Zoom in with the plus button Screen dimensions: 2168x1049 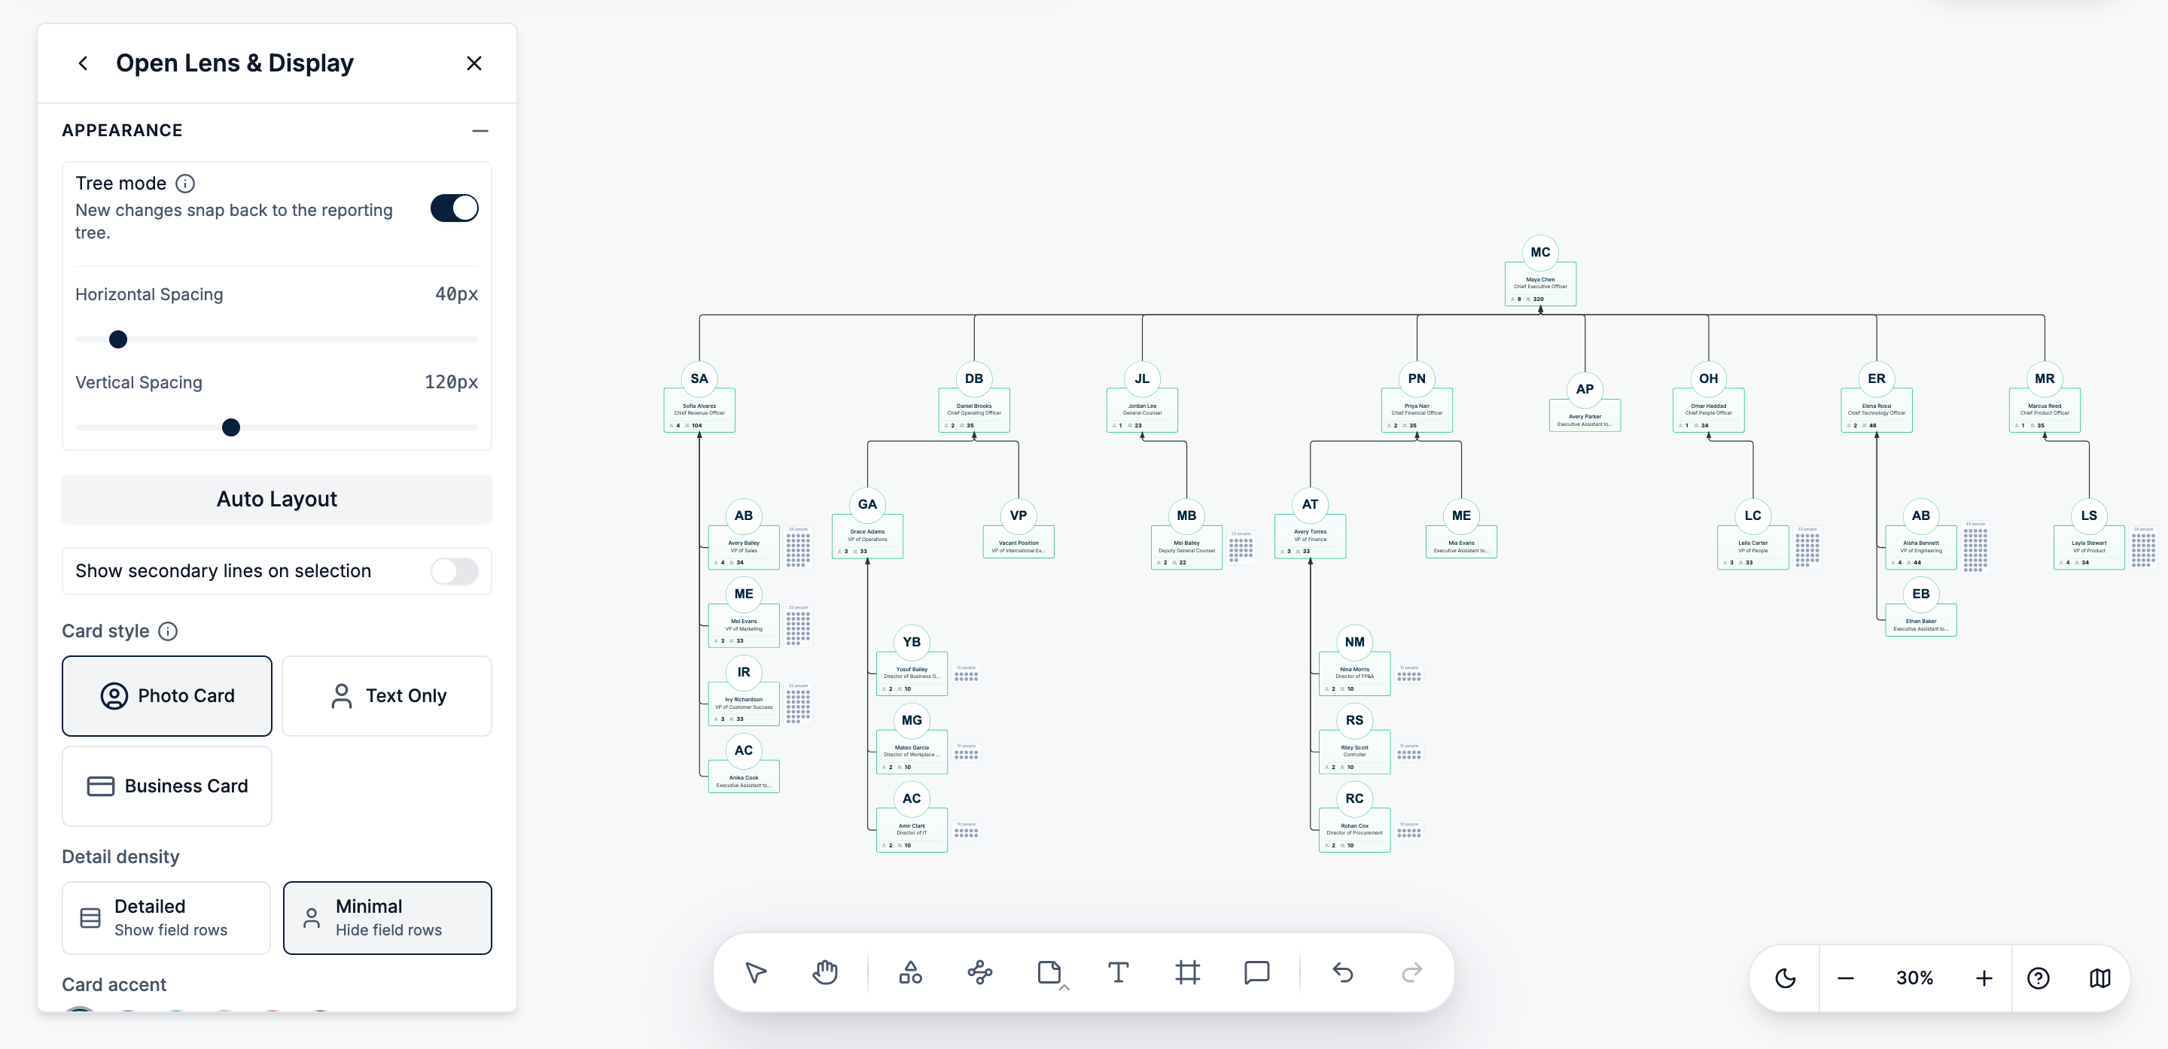pos(1984,978)
